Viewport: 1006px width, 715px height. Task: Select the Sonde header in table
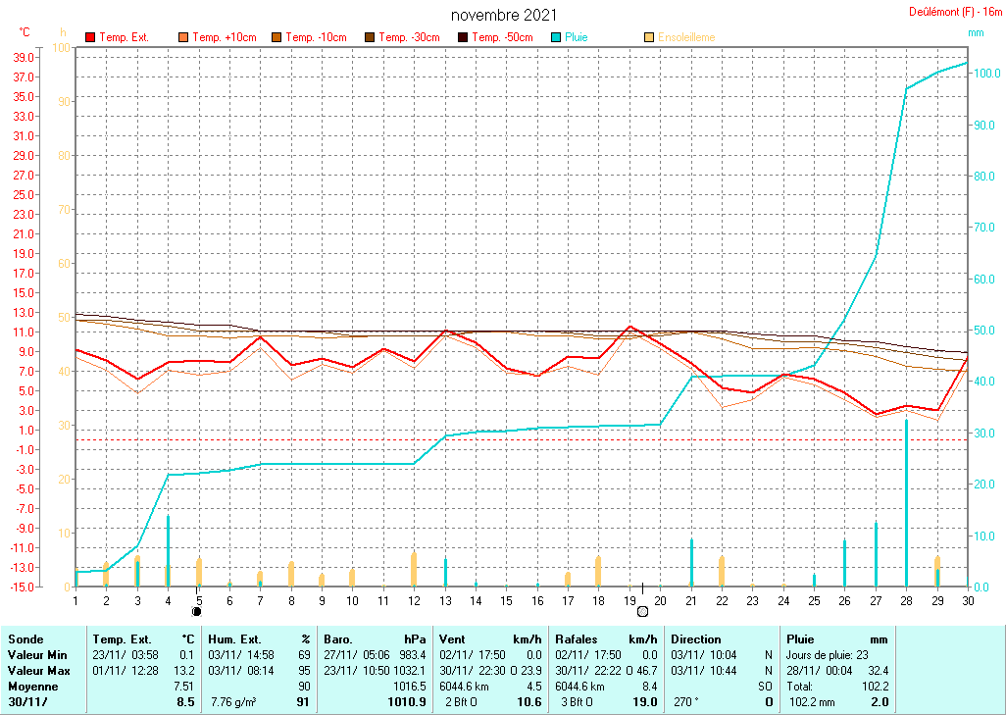click(25, 638)
